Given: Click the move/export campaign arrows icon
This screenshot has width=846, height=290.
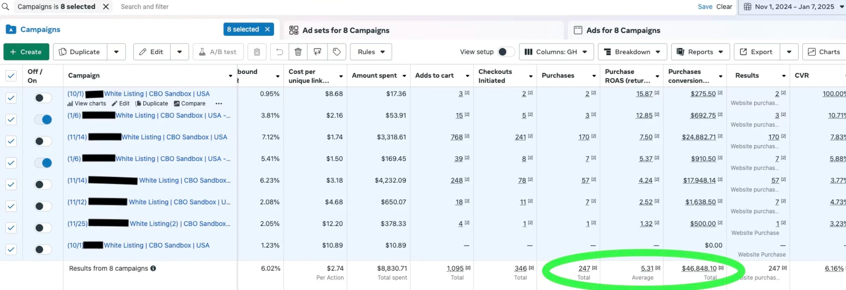Looking at the screenshot, I should point(317,52).
